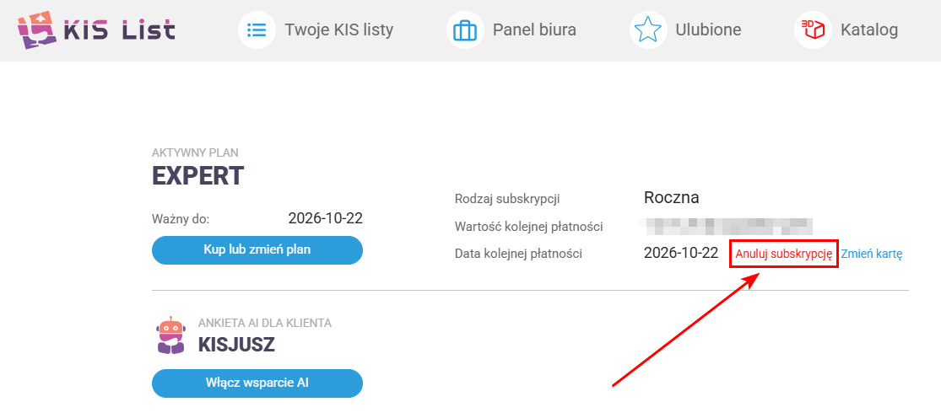Click the star icon for Ulubione
941x418 pixels.
[647, 30]
